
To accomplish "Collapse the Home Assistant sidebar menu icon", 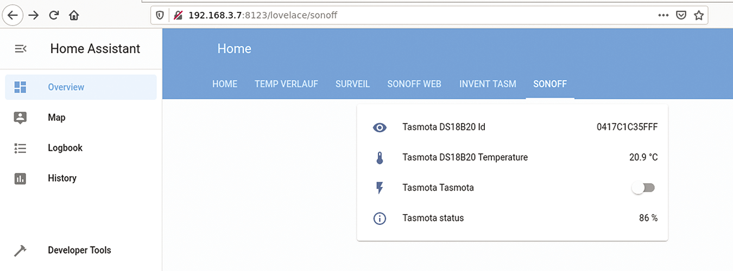I will coord(21,49).
